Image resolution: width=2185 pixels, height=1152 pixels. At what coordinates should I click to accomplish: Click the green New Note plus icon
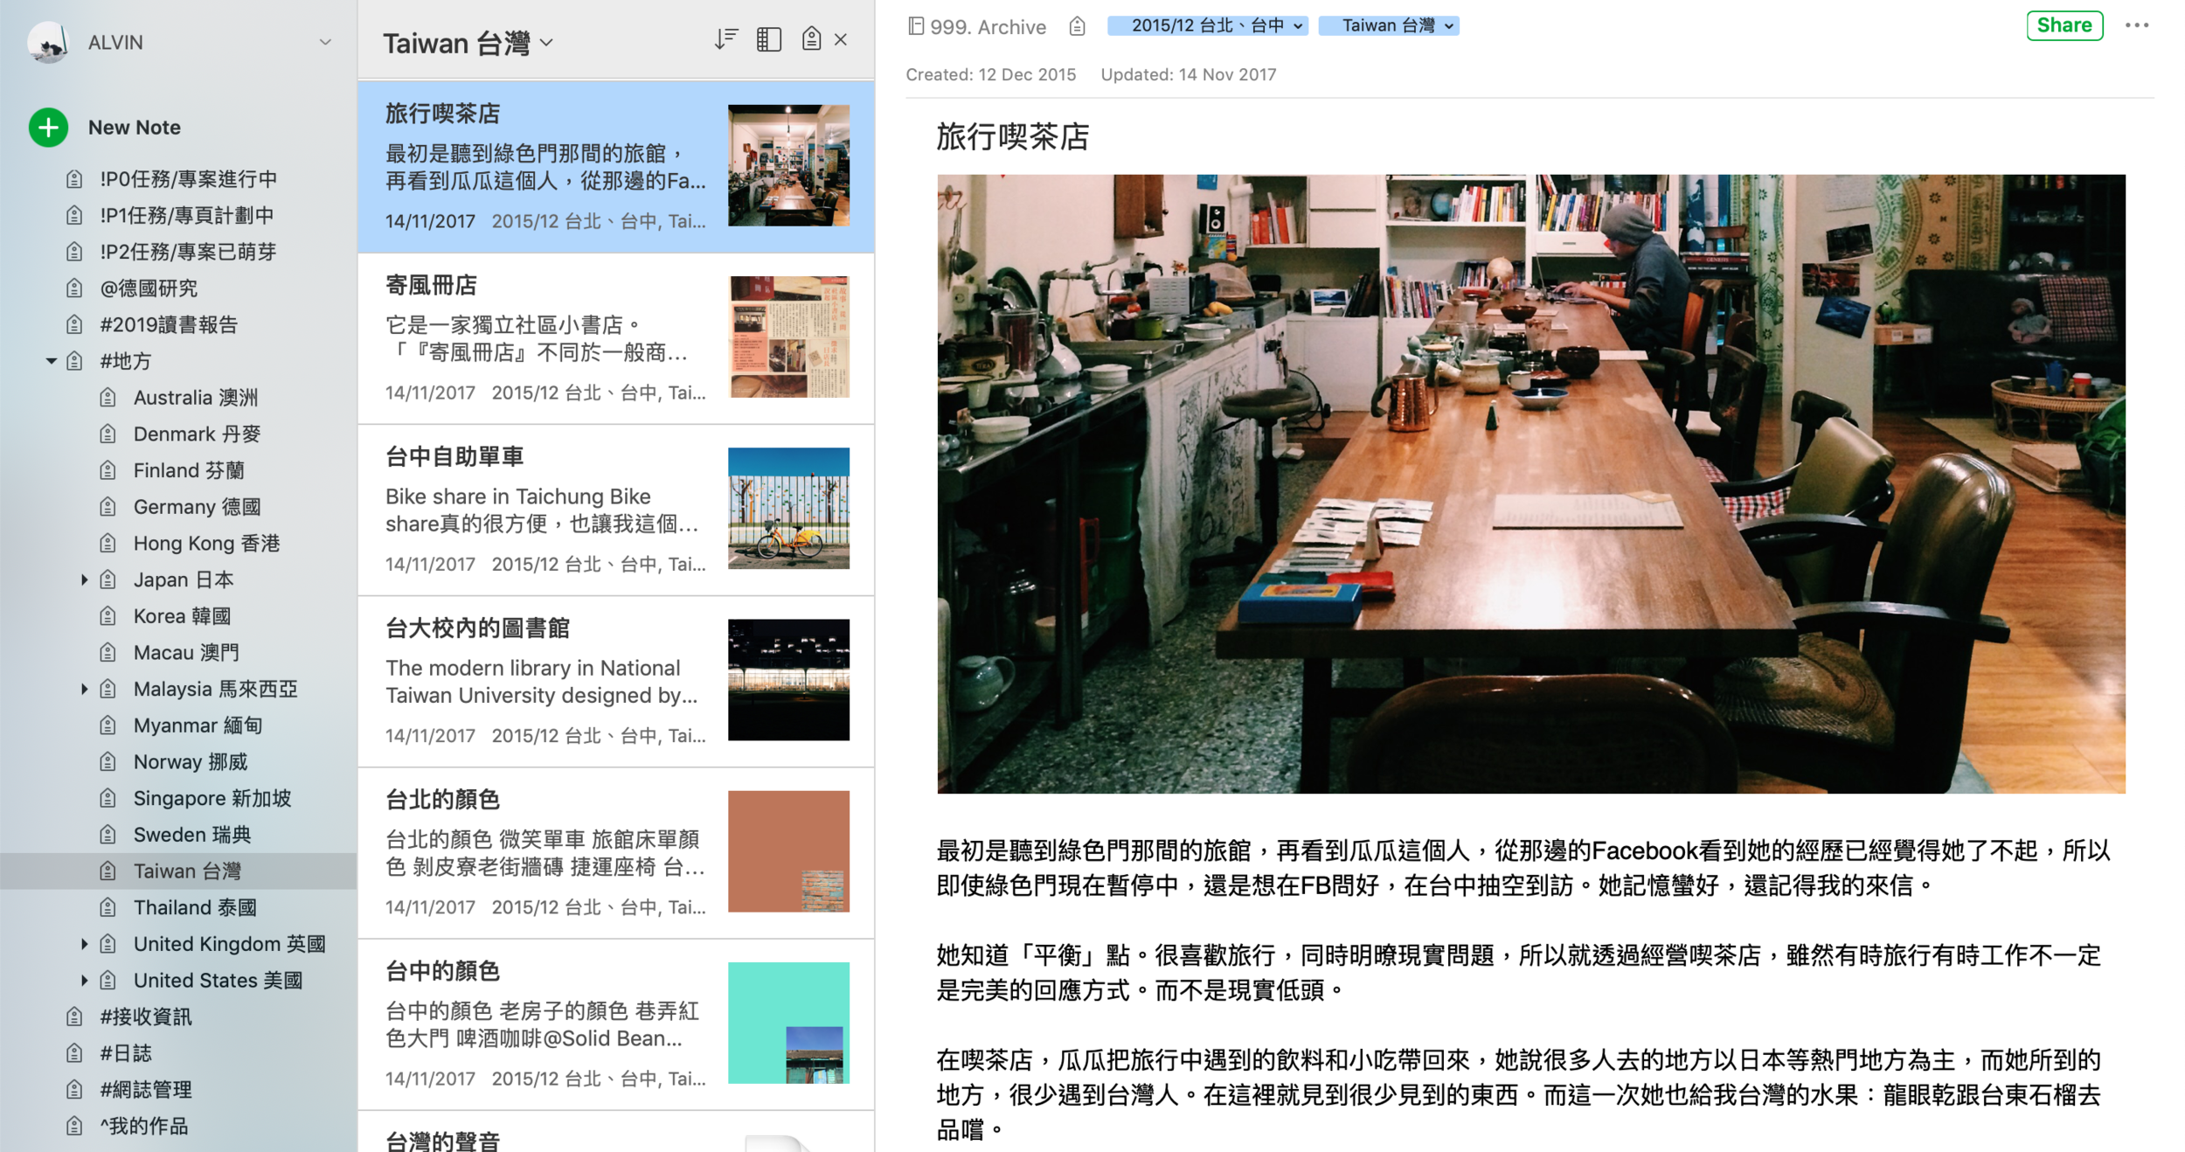click(49, 128)
